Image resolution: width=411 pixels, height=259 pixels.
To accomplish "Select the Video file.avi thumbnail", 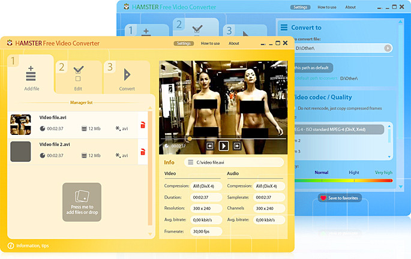I will pos(20,125).
